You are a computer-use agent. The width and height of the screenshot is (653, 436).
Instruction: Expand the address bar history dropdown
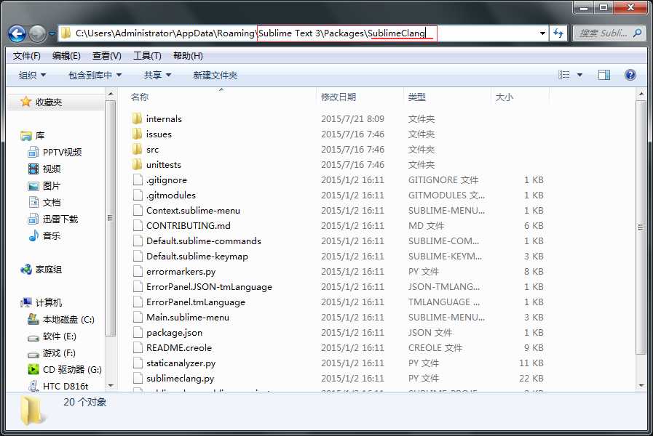(542, 33)
